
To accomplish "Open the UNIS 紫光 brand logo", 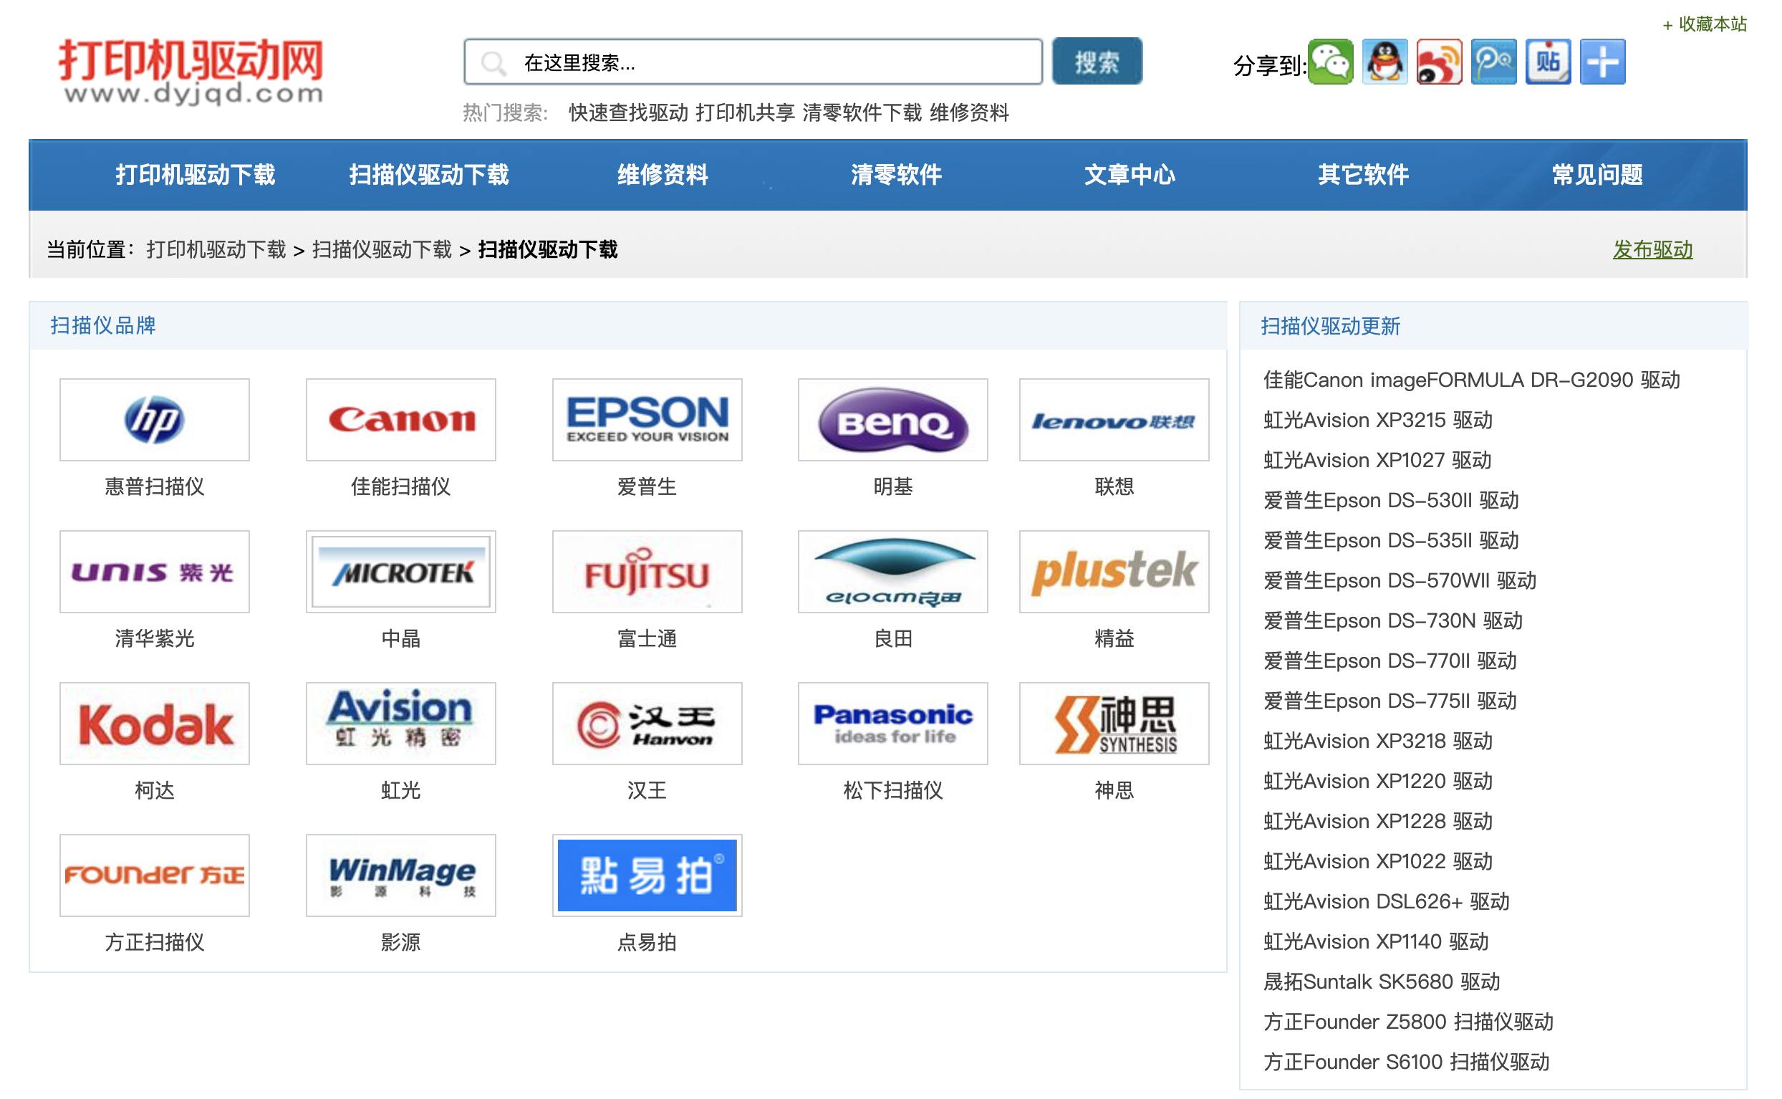I will pos(155,571).
